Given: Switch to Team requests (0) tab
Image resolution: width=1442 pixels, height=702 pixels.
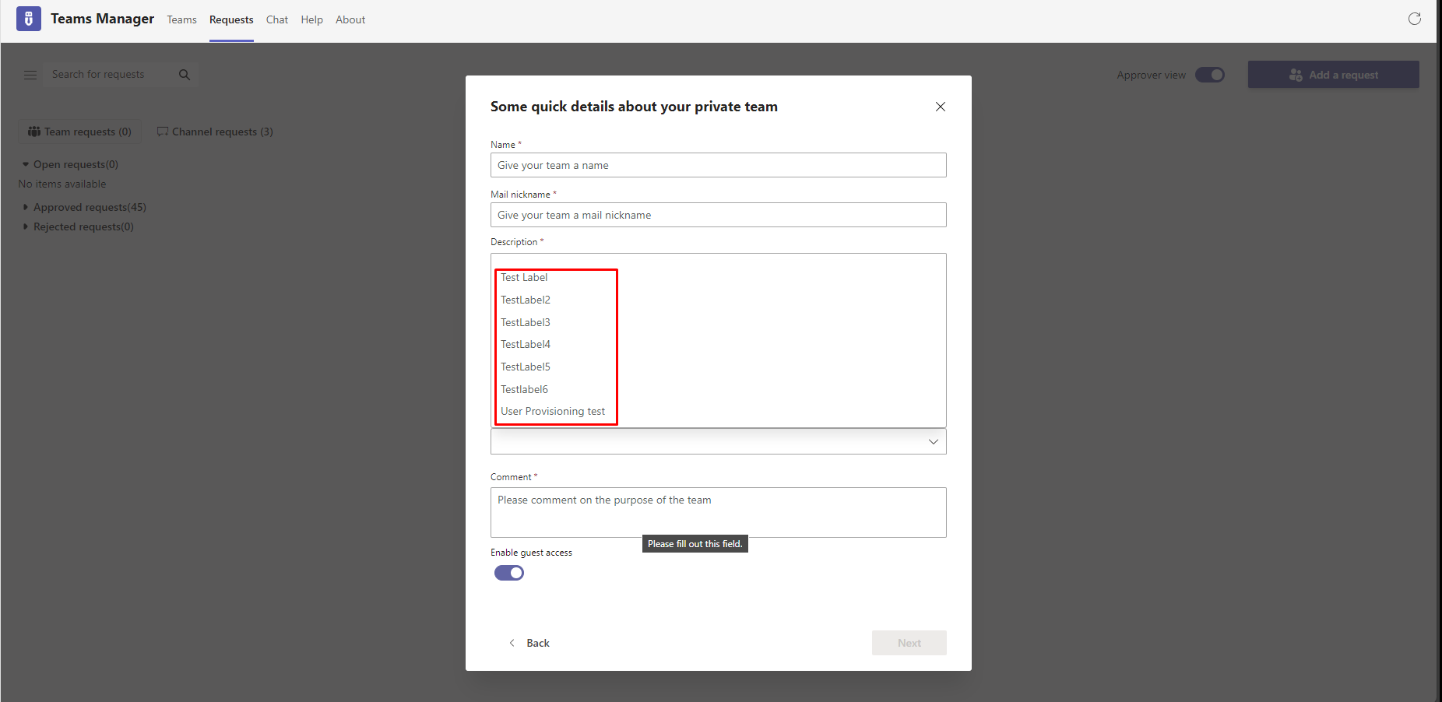Looking at the screenshot, I should [79, 132].
